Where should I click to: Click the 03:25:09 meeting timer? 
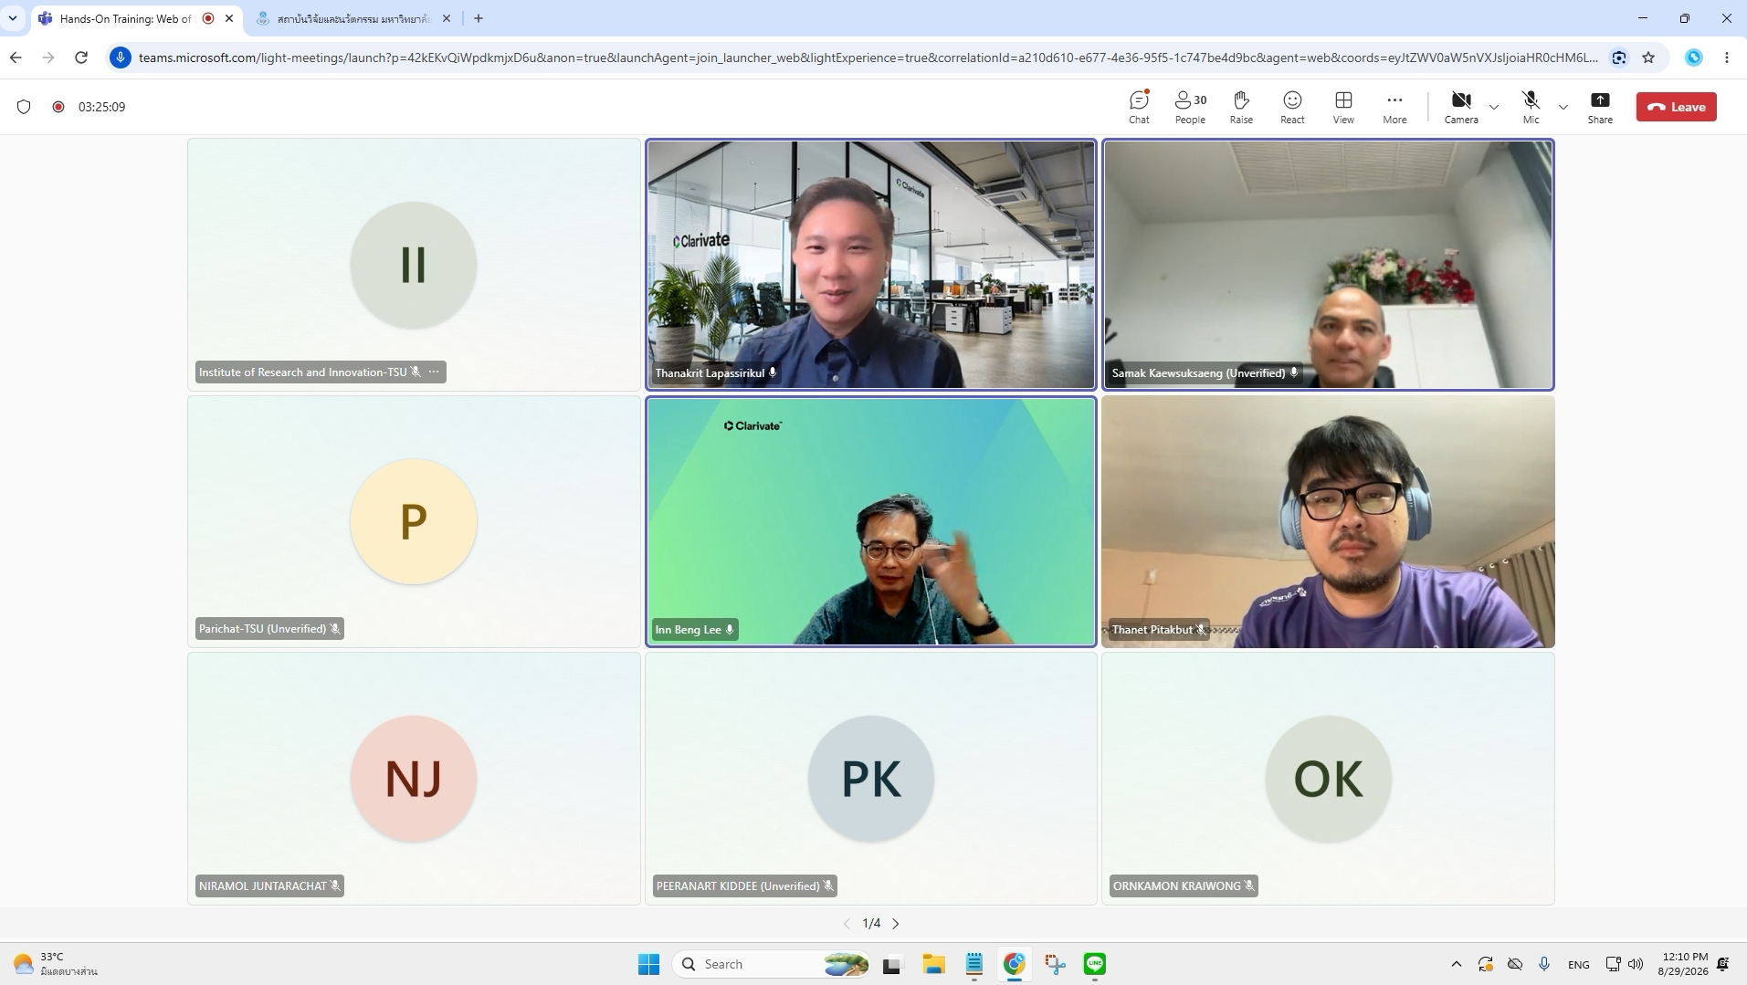pos(101,107)
